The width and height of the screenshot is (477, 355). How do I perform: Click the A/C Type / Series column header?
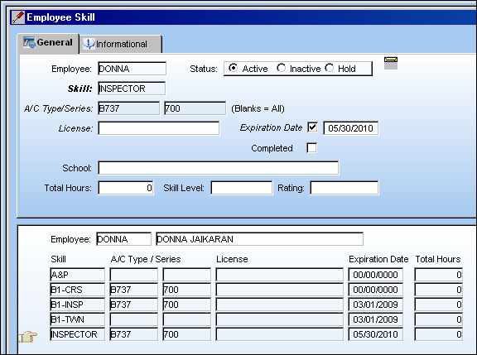pos(146,259)
